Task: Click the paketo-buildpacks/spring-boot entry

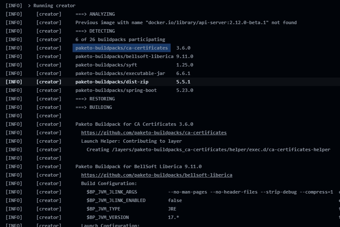Action: (116, 90)
